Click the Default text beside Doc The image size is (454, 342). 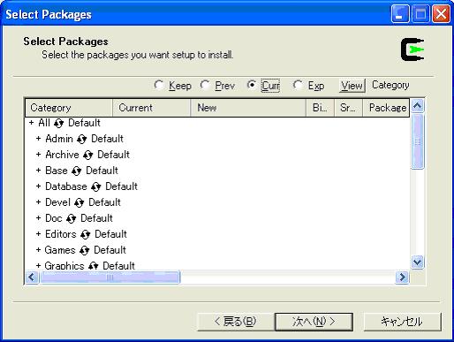[96, 218]
